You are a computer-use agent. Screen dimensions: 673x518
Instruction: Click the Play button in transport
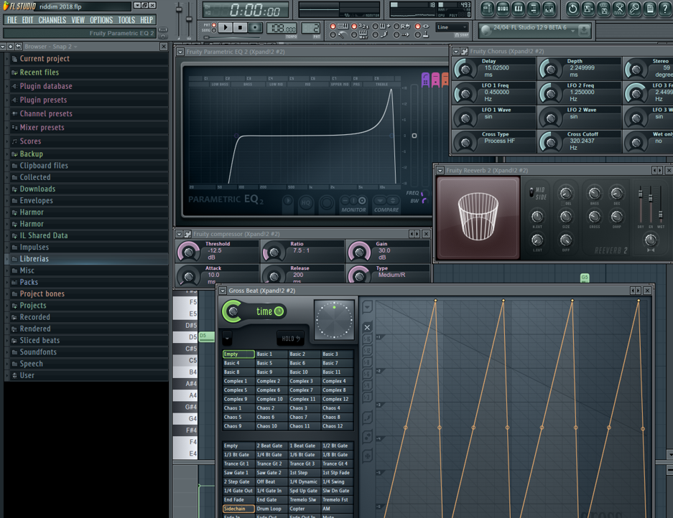pos(225,28)
